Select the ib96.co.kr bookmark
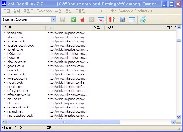This screenshot has height=132, width=183. coord(14,54)
